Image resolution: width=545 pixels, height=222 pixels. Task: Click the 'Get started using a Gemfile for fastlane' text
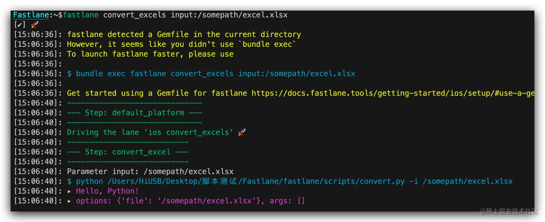157,93
